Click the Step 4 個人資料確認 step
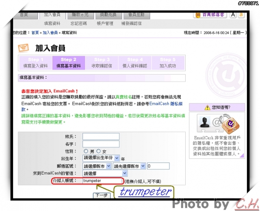The image size is (260, 211). tap(135, 63)
